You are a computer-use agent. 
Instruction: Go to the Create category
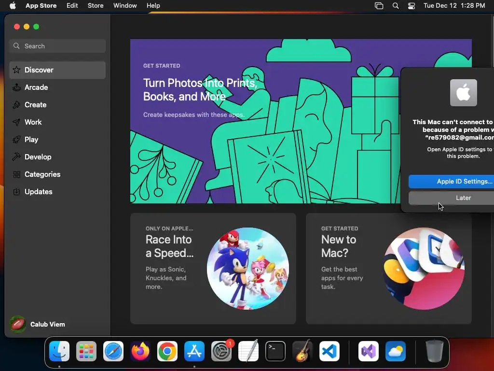[x=57, y=105]
